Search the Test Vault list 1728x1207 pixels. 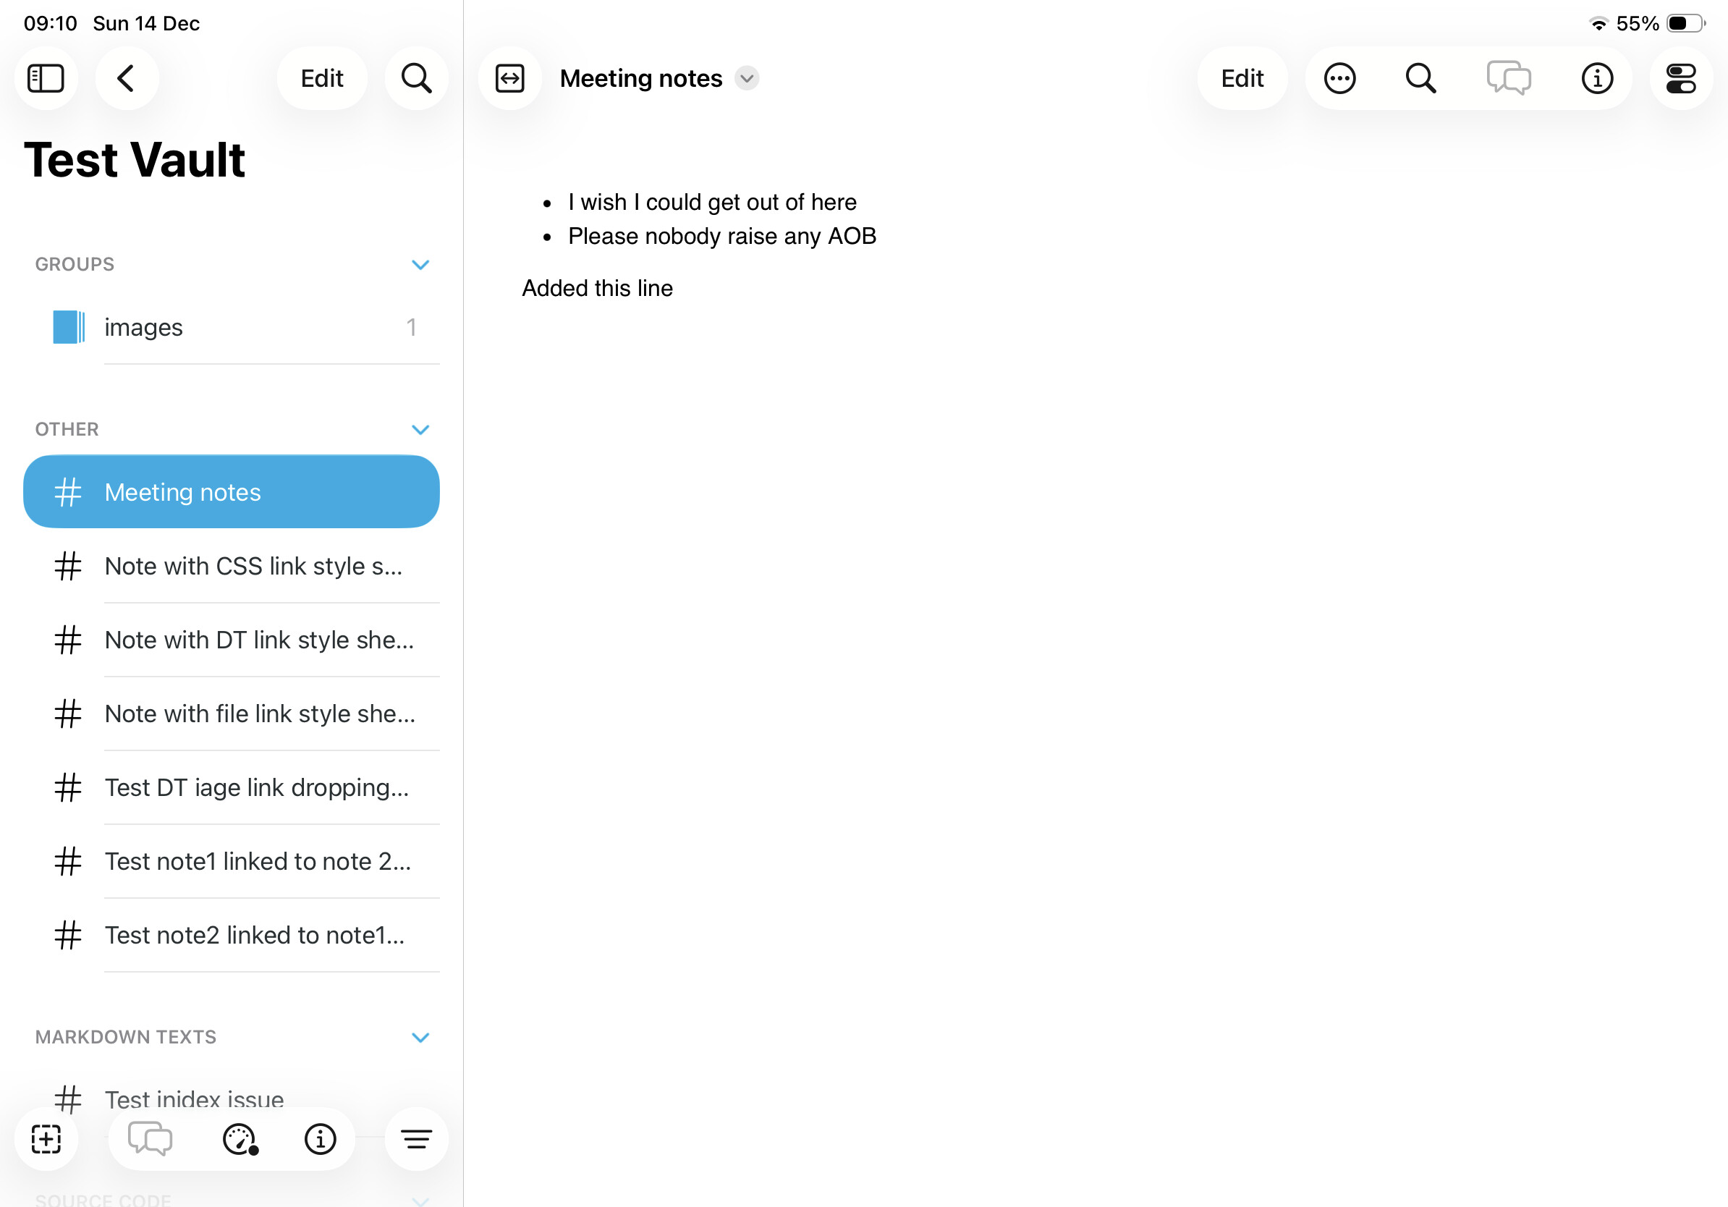click(x=416, y=78)
